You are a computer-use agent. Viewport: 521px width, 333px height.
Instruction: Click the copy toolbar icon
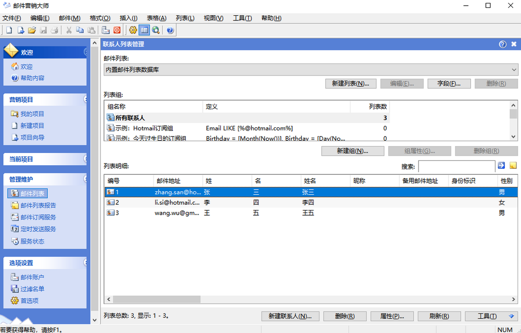(80, 30)
